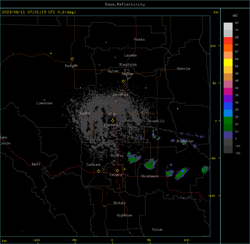Click the yellow diamond marker south of RedDeer
The height and width of the screenshot is (244, 250).
pyautogui.click(x=124, y=81)
